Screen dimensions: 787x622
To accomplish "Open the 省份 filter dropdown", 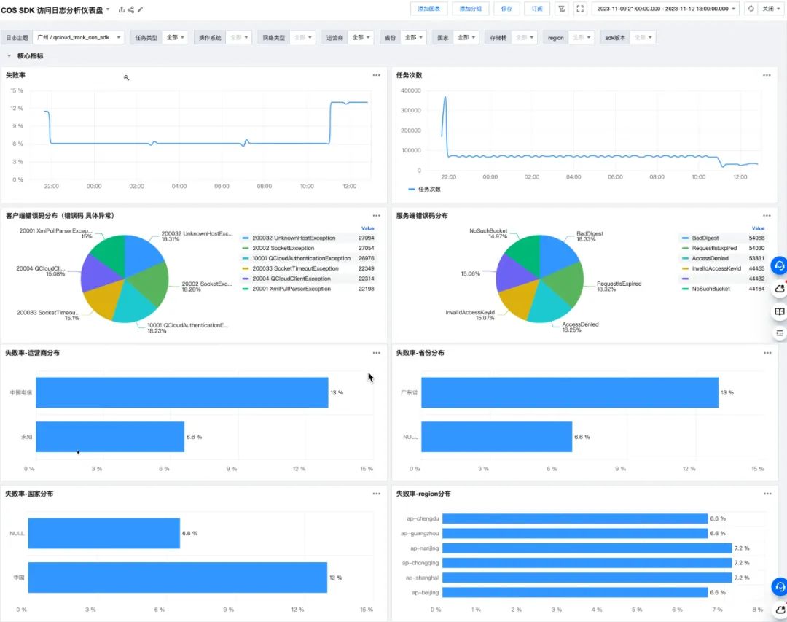I will coord(413,37).
